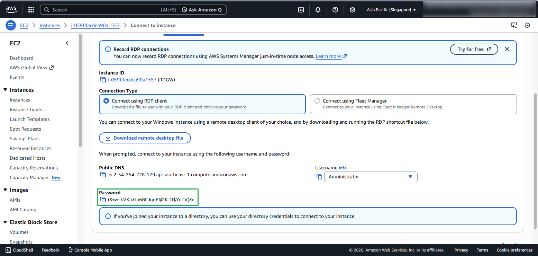This screenshot has width=538, height=256.
Task: Click the AWS console search field
Action: (104, 10)
